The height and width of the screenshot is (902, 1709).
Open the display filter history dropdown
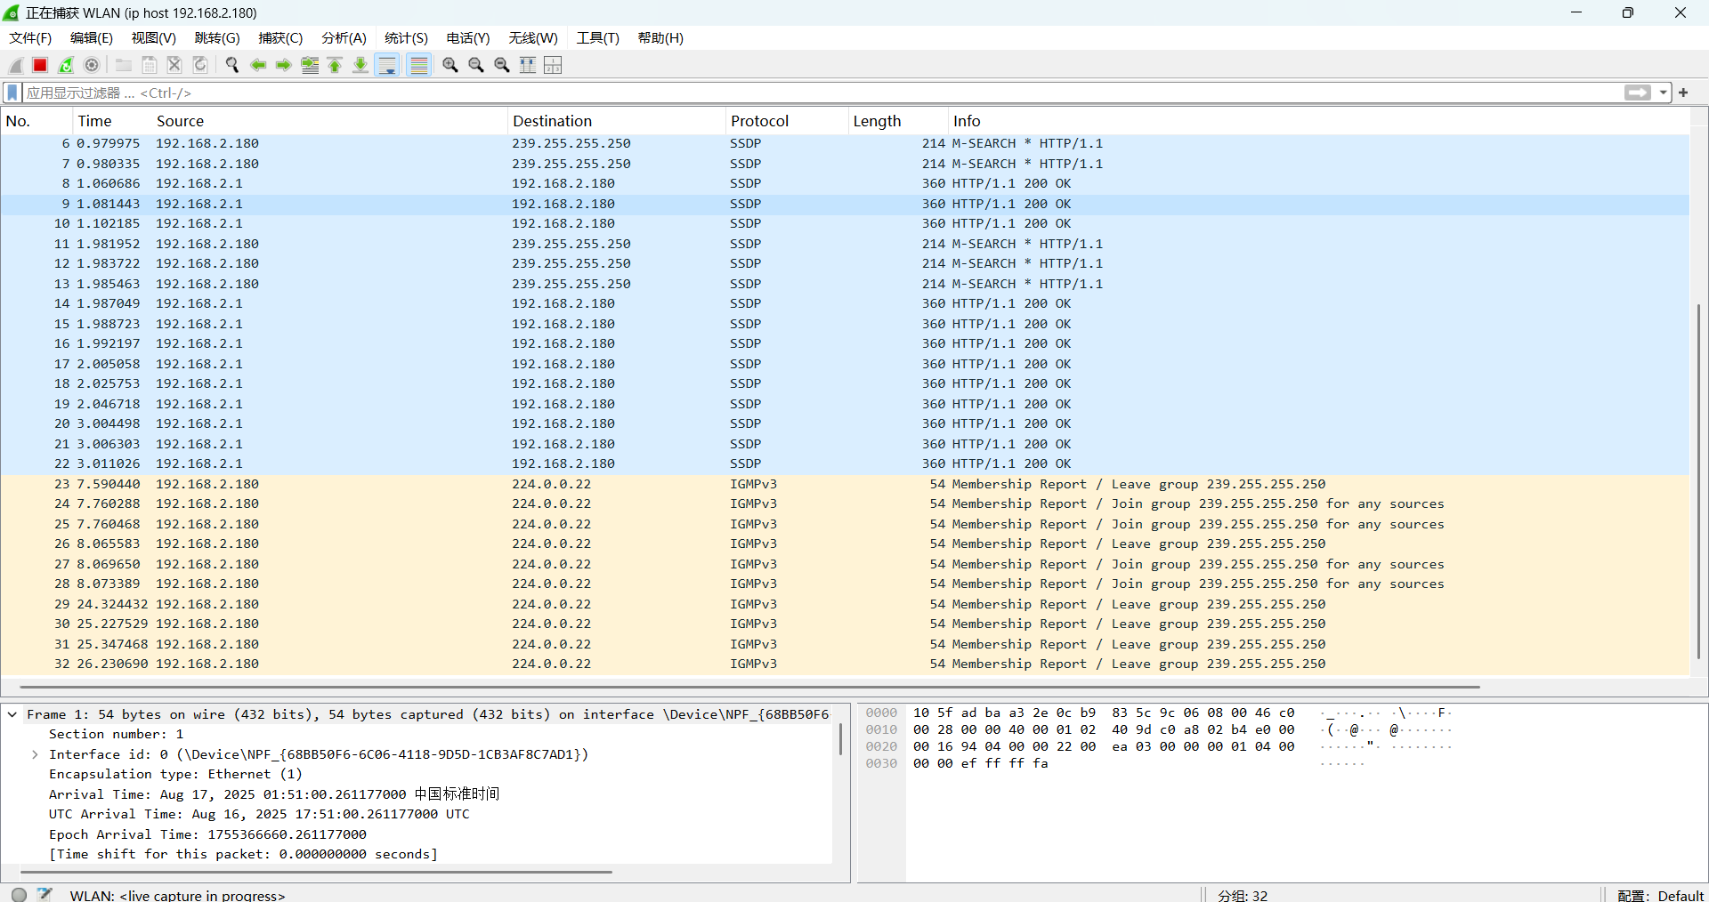(1663, 93)
